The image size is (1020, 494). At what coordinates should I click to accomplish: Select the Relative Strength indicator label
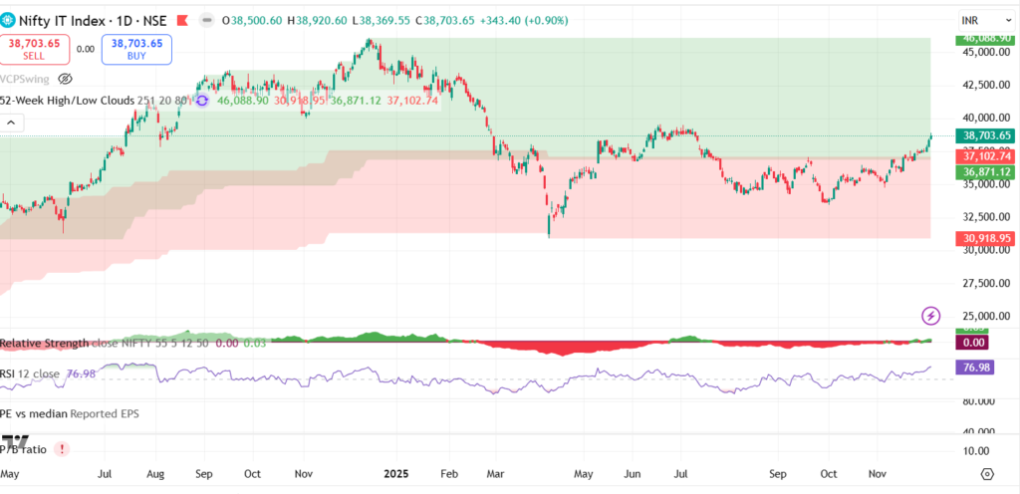44,344
